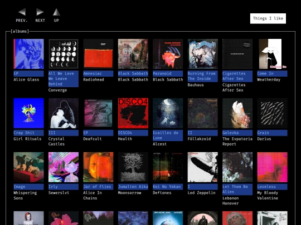Open the Alice Glass EP album cover

[28, 54]
